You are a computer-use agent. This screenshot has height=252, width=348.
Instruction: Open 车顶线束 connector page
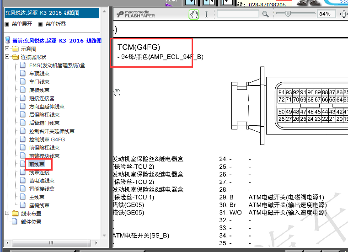click(39, 74)
